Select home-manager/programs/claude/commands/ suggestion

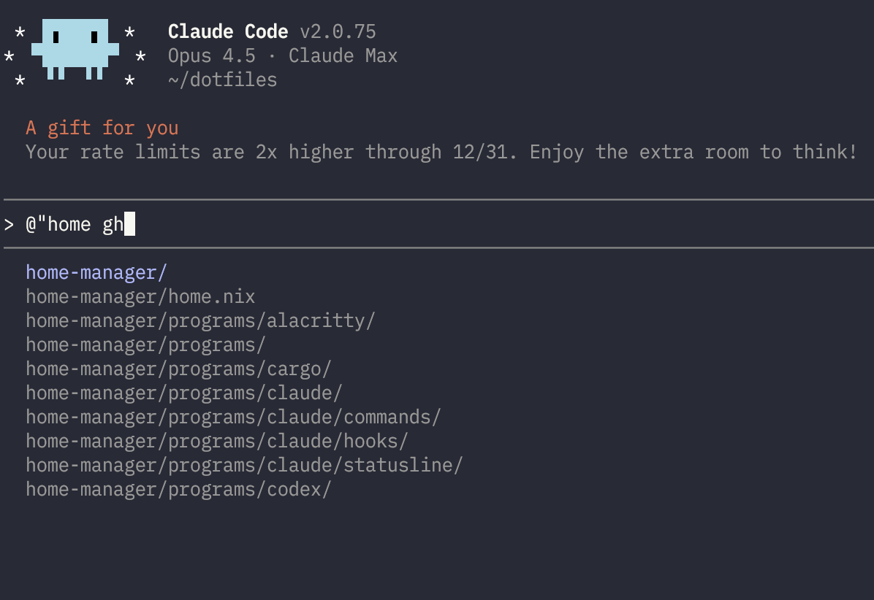click(x=233, y=418)
